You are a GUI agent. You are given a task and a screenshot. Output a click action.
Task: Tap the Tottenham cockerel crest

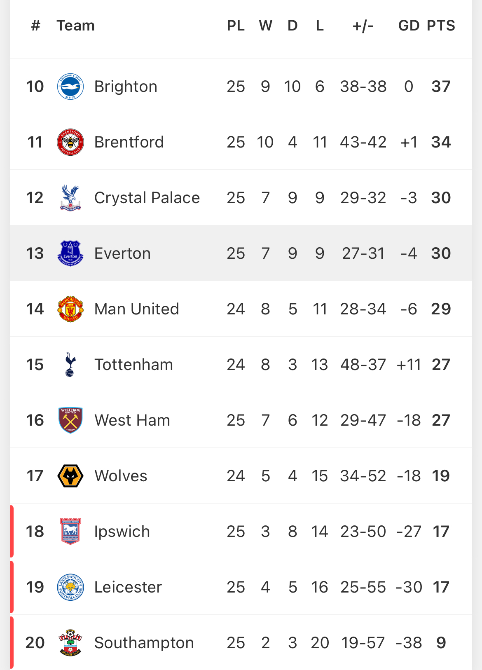point(70,365)
